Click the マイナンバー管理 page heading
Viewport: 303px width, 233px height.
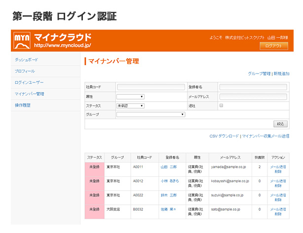(x=114, y=61)
